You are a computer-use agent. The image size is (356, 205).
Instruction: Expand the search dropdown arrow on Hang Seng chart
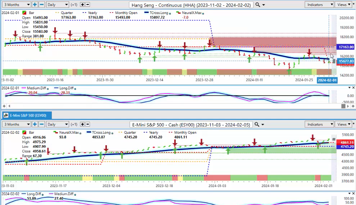click(264, 5)
